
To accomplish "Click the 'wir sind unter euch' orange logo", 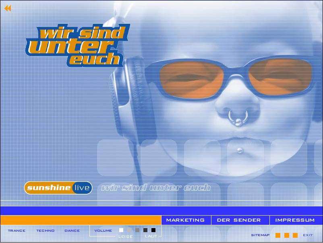I will tap(78, 45).
